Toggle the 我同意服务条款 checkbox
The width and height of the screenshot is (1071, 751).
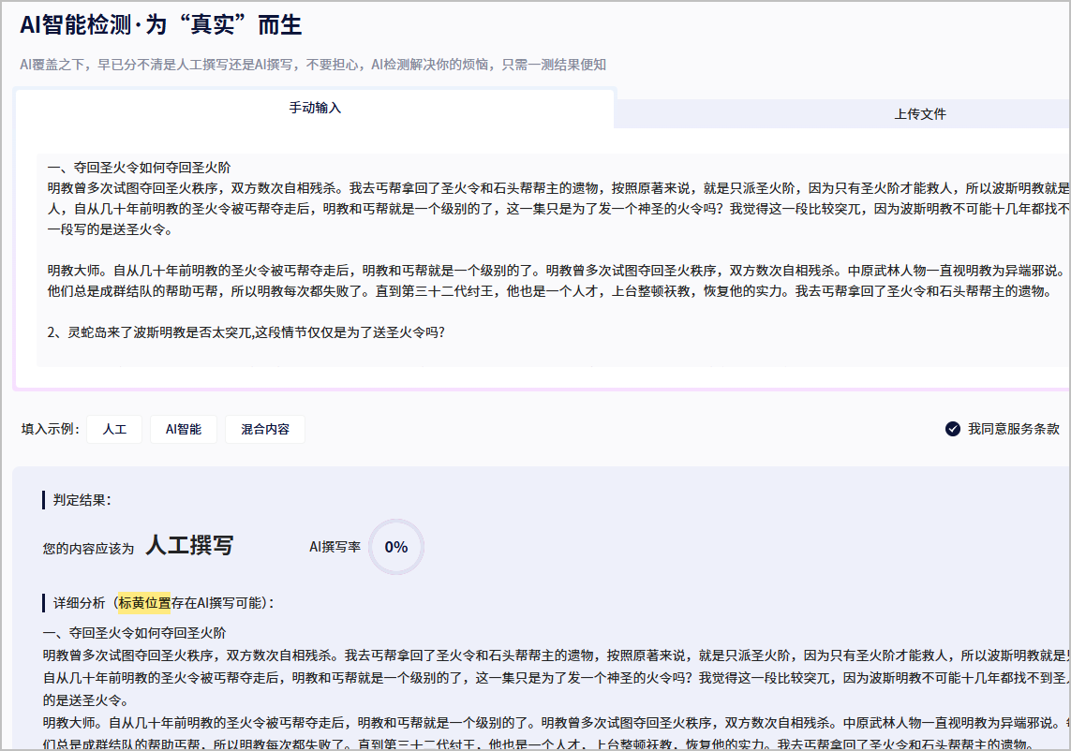953,429
